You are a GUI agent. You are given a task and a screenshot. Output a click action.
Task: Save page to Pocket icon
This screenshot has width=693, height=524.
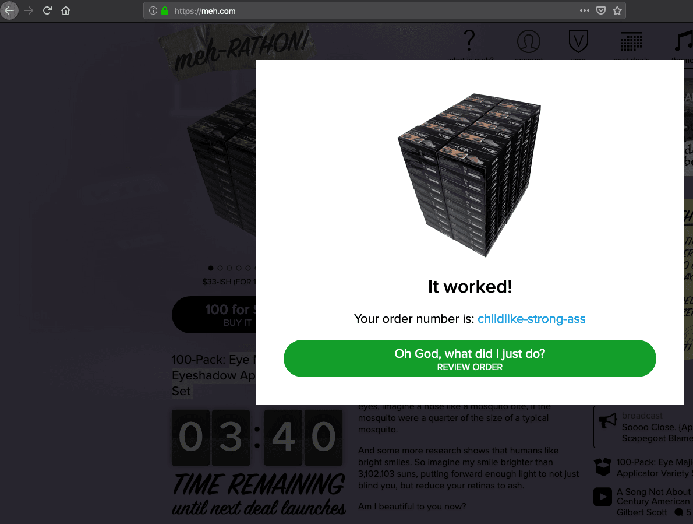(600, 10)
